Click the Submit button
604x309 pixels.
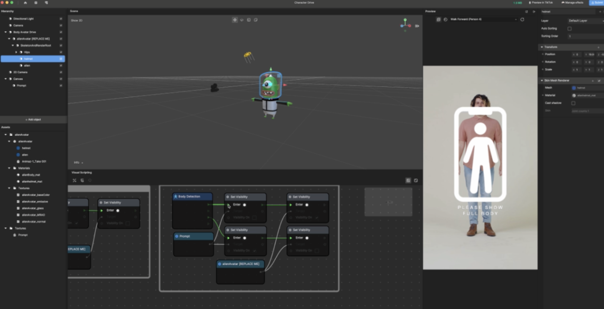596,3
